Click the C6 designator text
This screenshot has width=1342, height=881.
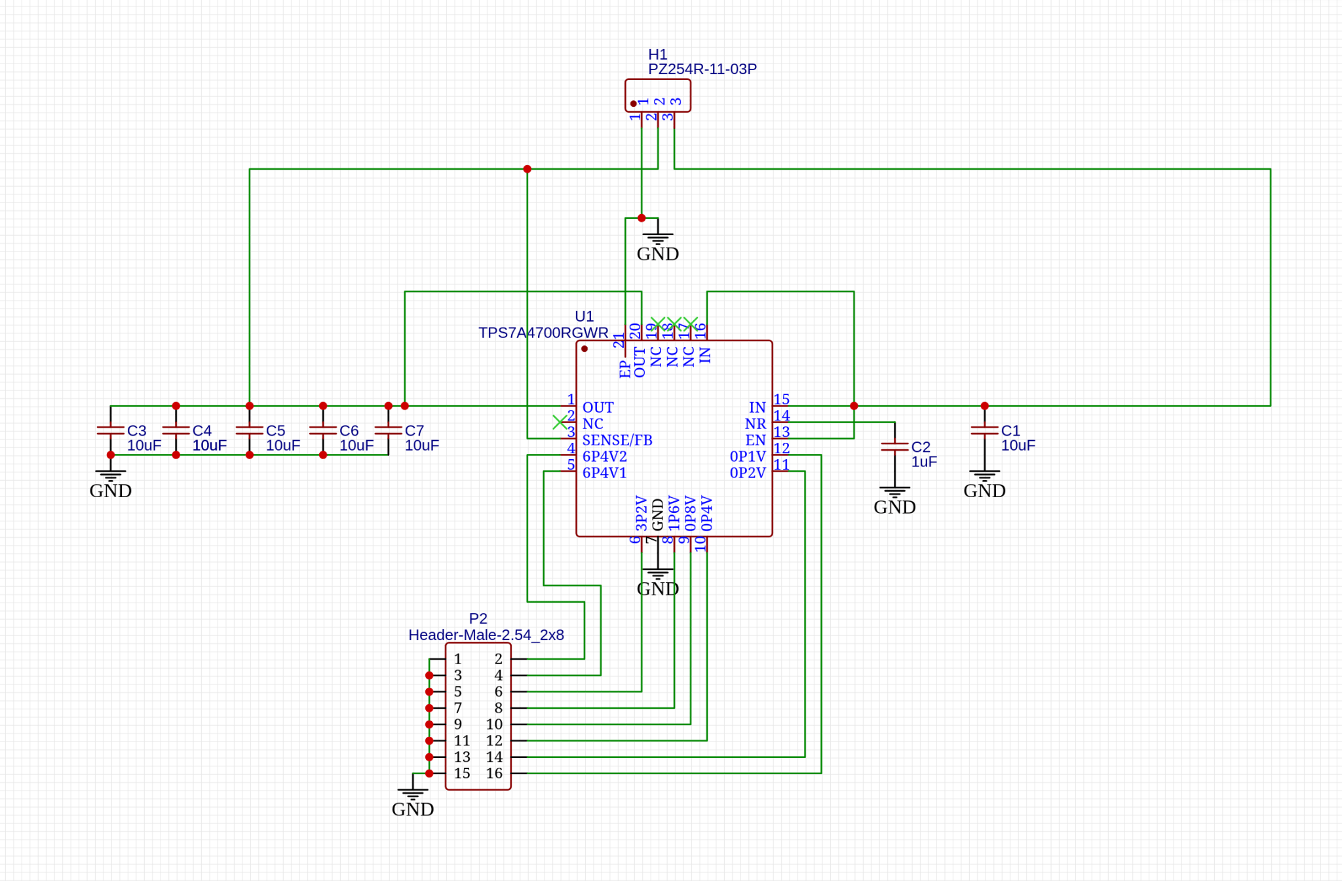pyautogui.click(x=349, y=430)
